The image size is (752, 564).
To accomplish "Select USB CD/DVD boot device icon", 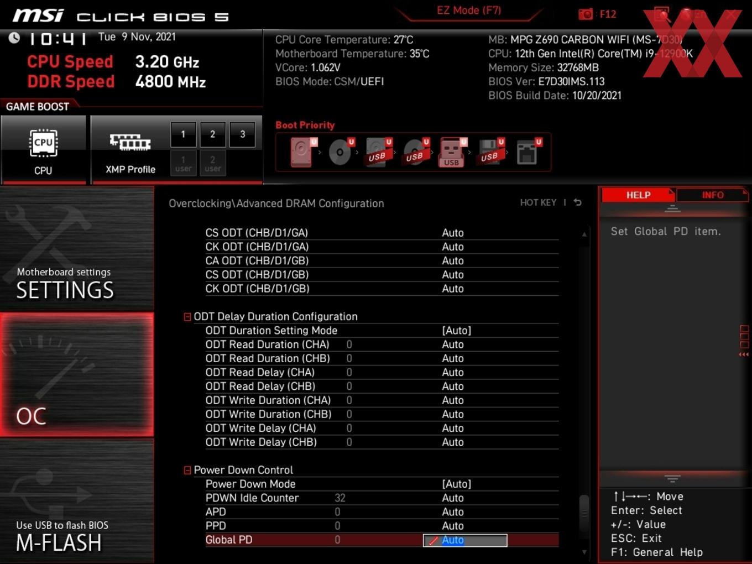I will pos(416,152).
